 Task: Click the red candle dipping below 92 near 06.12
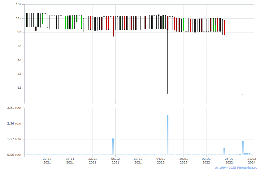[113, 26]
